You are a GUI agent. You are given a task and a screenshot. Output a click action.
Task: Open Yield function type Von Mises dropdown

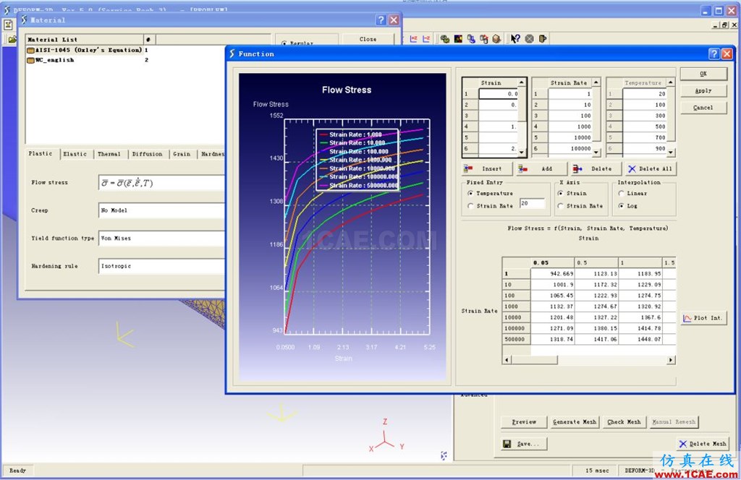click(x=161, y=239)
